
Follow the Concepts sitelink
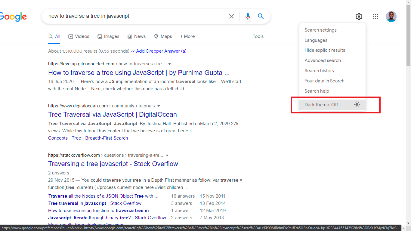click(58, 138)
